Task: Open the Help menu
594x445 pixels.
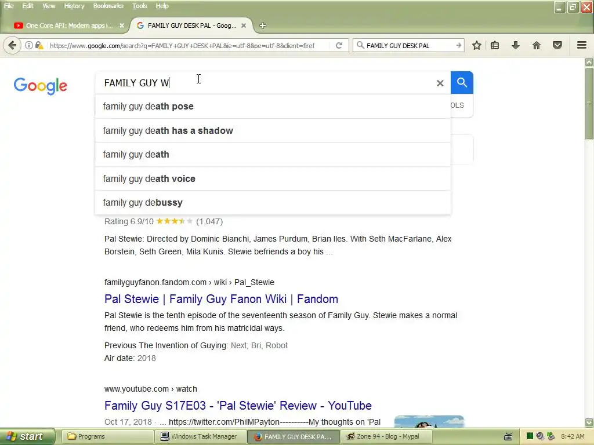Action: point(162,6)
